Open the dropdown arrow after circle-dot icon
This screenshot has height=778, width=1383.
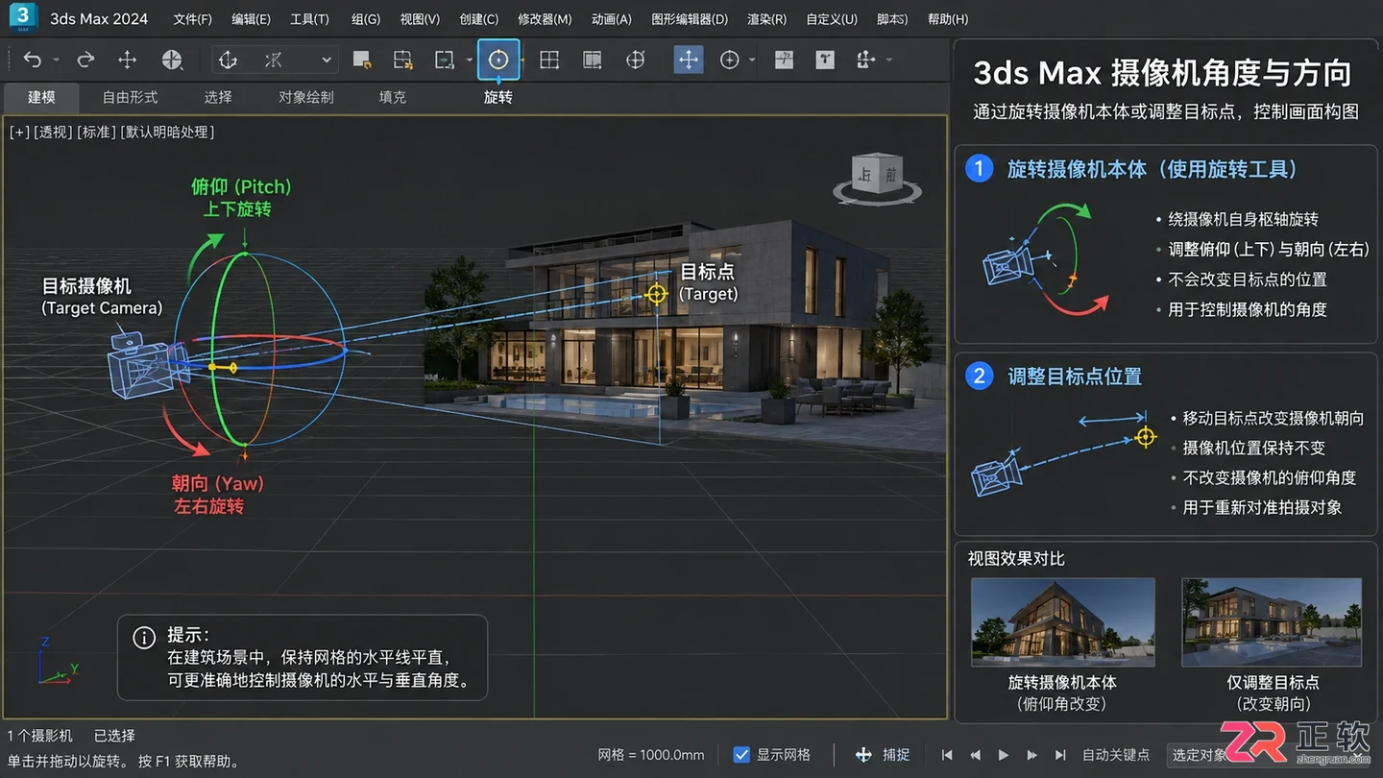coord(752,61)
